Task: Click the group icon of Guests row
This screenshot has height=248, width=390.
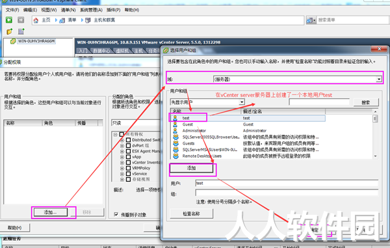Action: pos(176,143)
